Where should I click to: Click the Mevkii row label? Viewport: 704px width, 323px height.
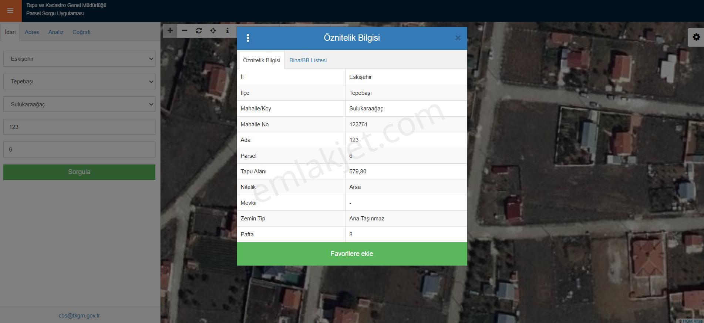point(248,203)
